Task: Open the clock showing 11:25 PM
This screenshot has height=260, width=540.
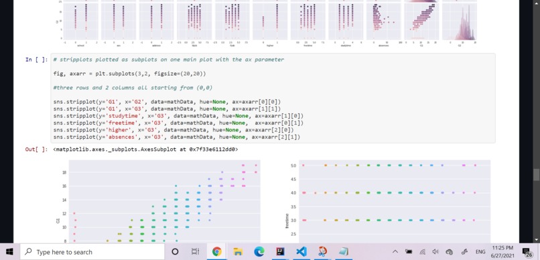Action: point(502,252)
